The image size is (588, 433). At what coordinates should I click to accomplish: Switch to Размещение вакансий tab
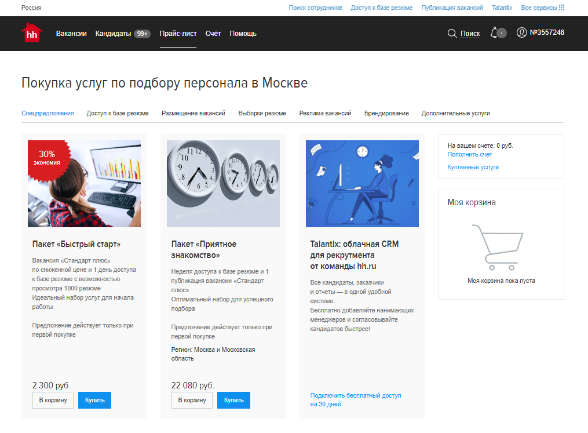(193, 113)
